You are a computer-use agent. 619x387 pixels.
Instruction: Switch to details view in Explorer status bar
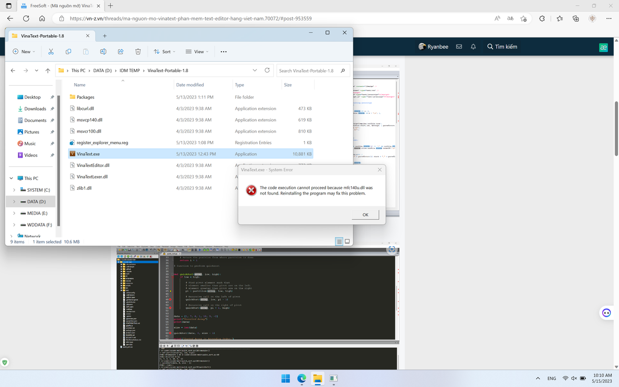(339, 241)
